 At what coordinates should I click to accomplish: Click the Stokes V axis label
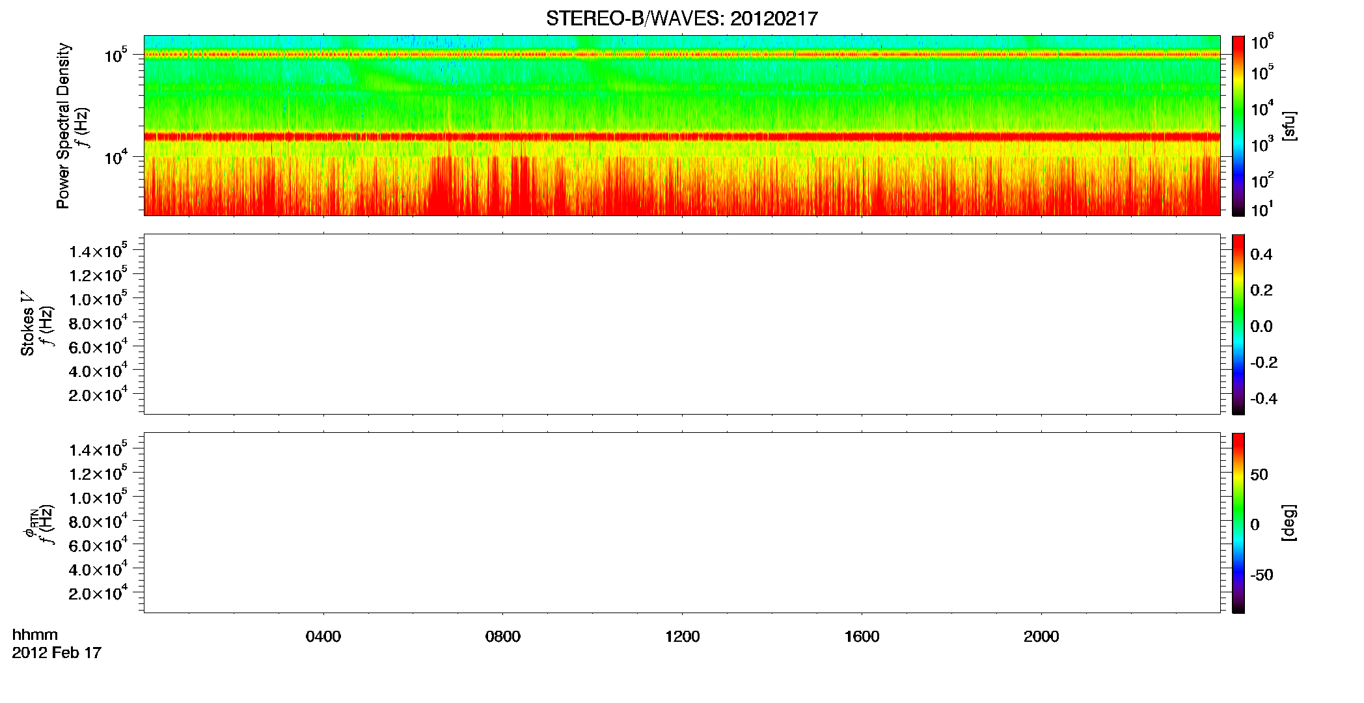click(x=27, y=324)
